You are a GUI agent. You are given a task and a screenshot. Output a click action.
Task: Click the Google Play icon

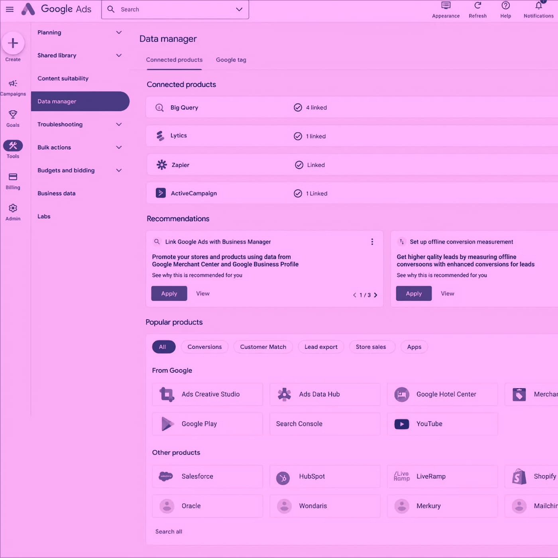pyautogui.click(x=167, y=424)
